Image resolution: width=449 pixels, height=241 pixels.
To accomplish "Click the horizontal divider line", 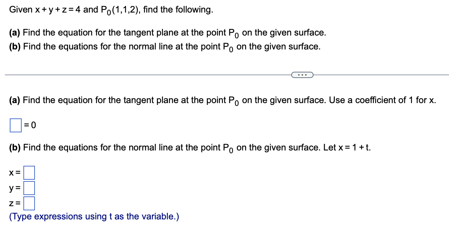I will click(x=140, y=74).
